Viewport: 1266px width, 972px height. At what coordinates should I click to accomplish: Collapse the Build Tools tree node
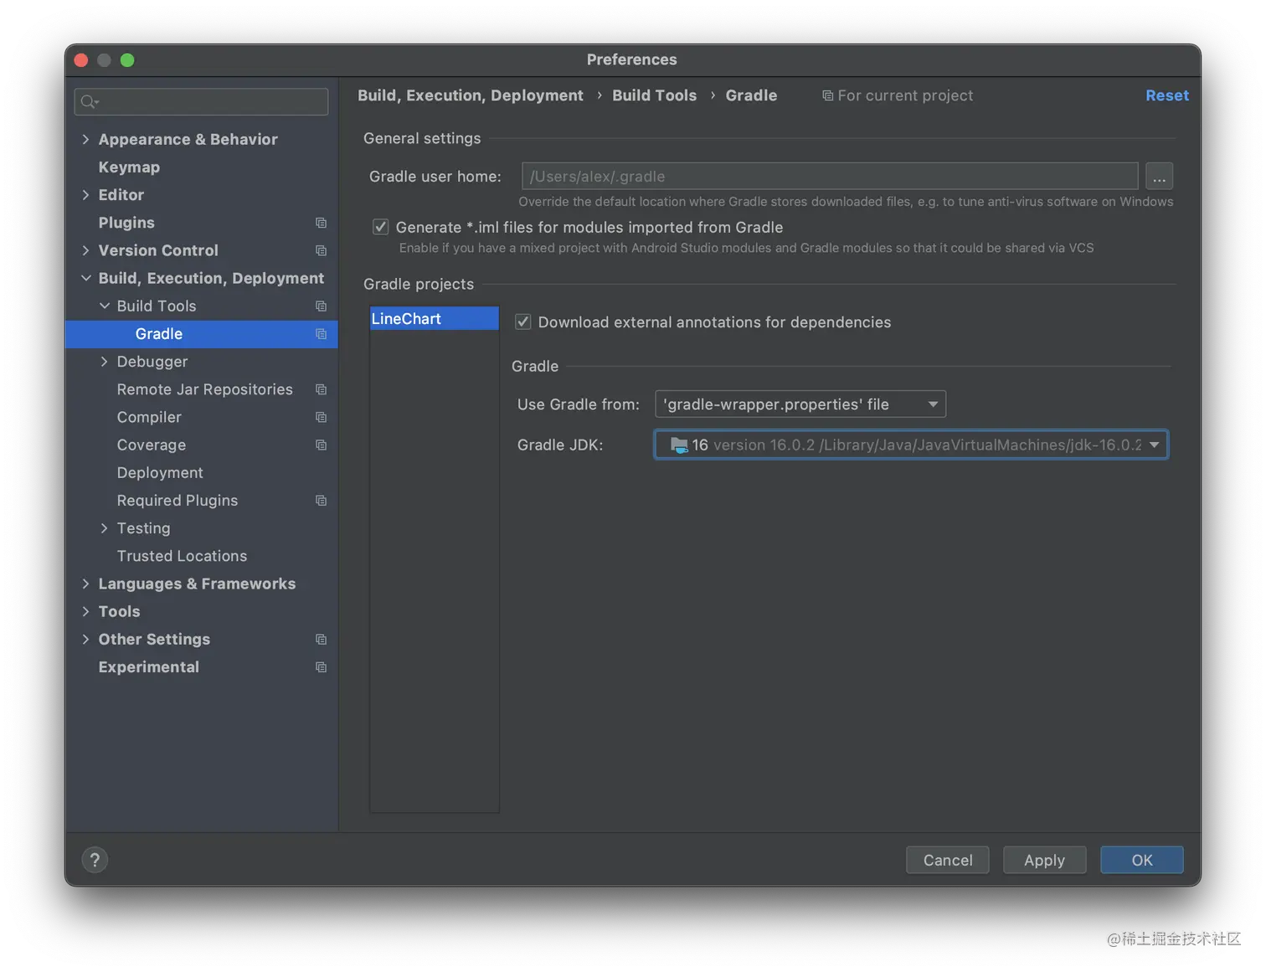pos(105,306)
